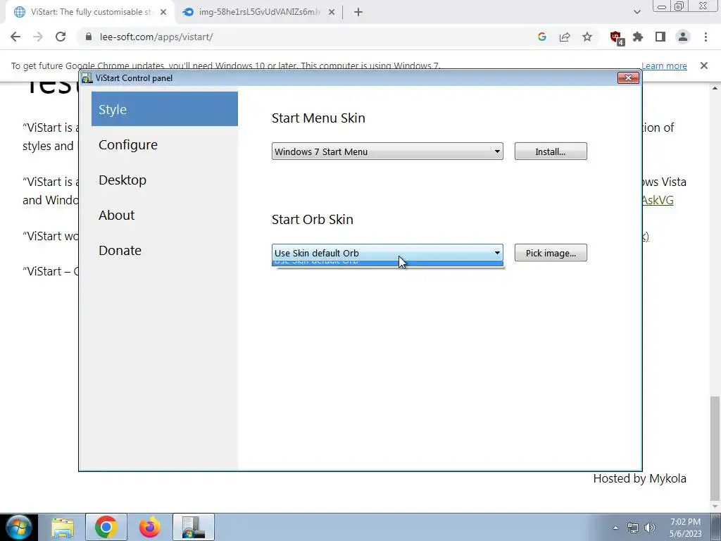Click Chrome icon in taskbar
Image resolution: width=721 pixels, height=541 pixels.
(x=106, y=527)
